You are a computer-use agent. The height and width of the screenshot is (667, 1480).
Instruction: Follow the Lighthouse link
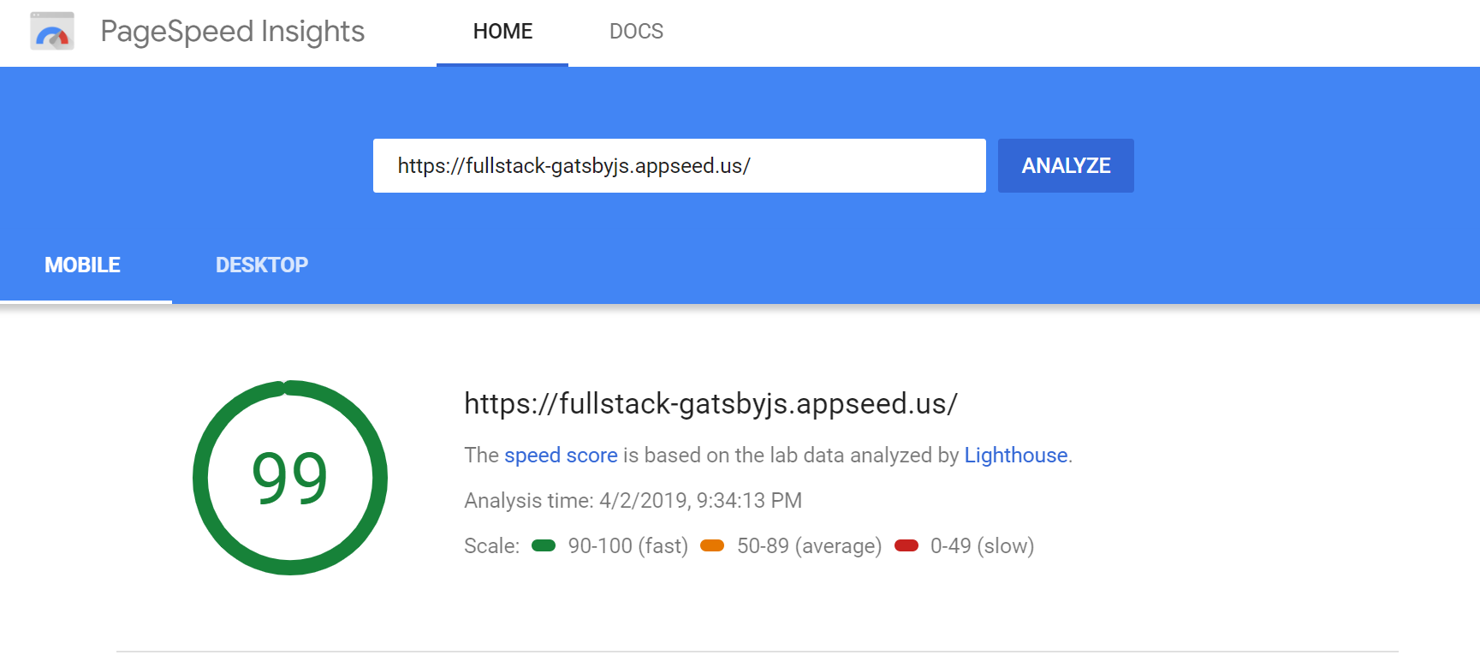tap(1015, 456)
